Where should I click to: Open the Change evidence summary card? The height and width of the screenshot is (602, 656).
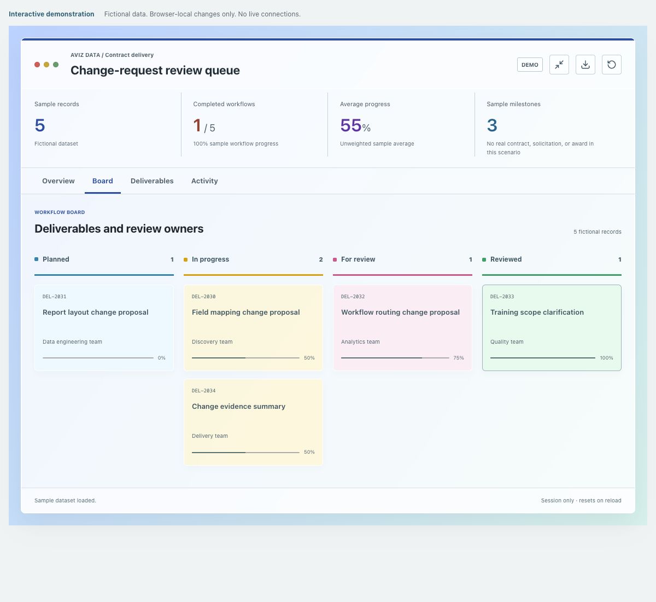click(253, 422)
